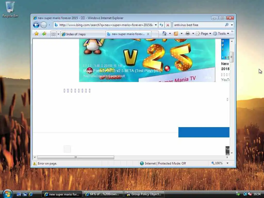Expand the tab list dropdown arrow
The height and width of the screenshot is (198, 264).
click(58, 34)
